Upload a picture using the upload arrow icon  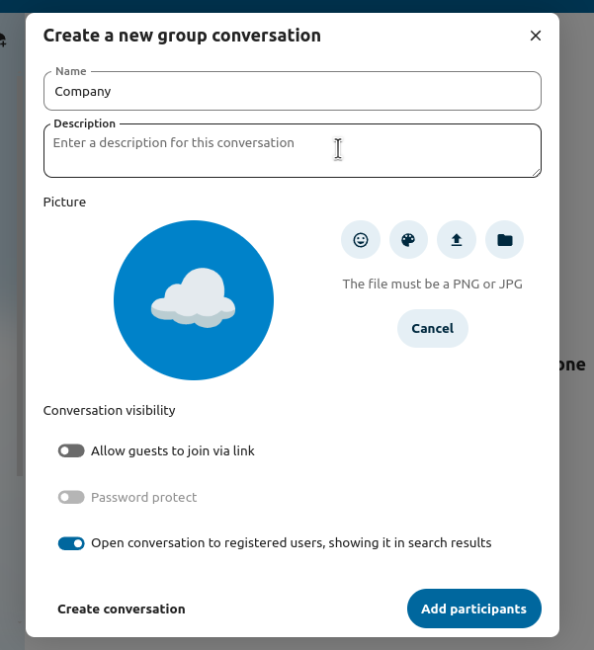457,239
